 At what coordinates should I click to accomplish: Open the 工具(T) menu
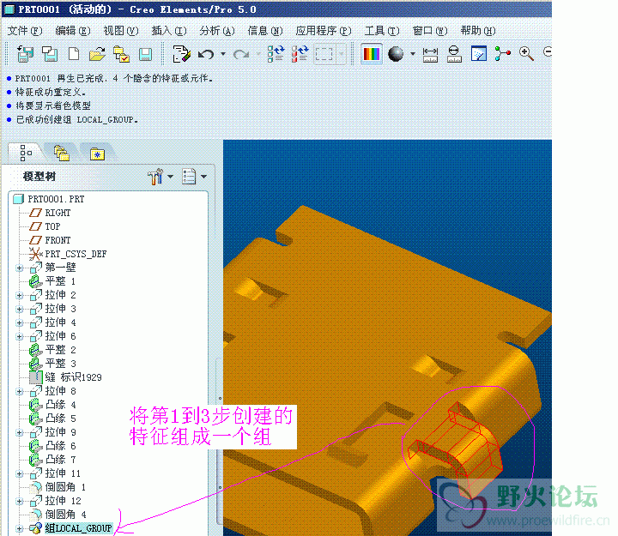[381, 30]
